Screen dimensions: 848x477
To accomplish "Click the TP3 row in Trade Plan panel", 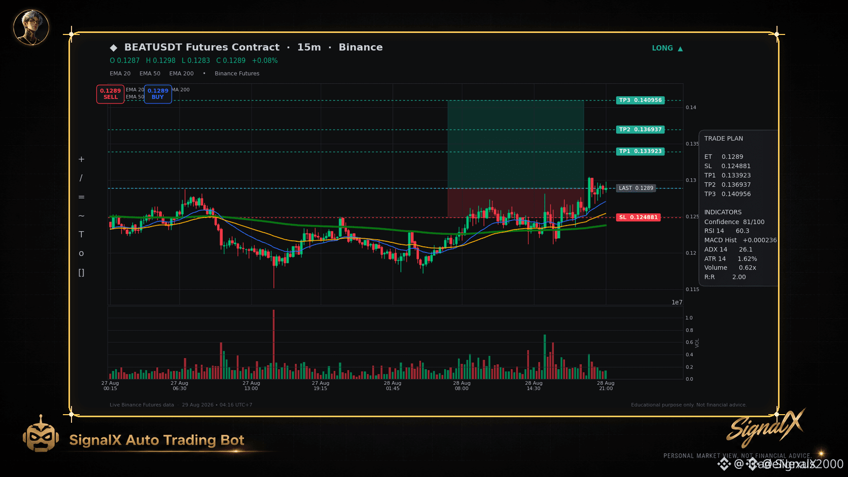I will [727, 194].
